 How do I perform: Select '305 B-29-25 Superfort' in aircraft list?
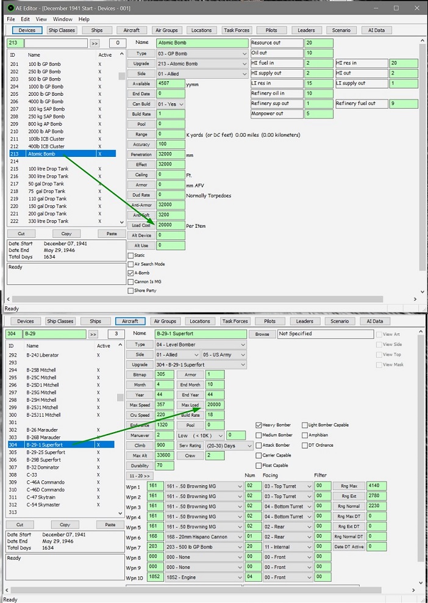[x=61, y=452]
